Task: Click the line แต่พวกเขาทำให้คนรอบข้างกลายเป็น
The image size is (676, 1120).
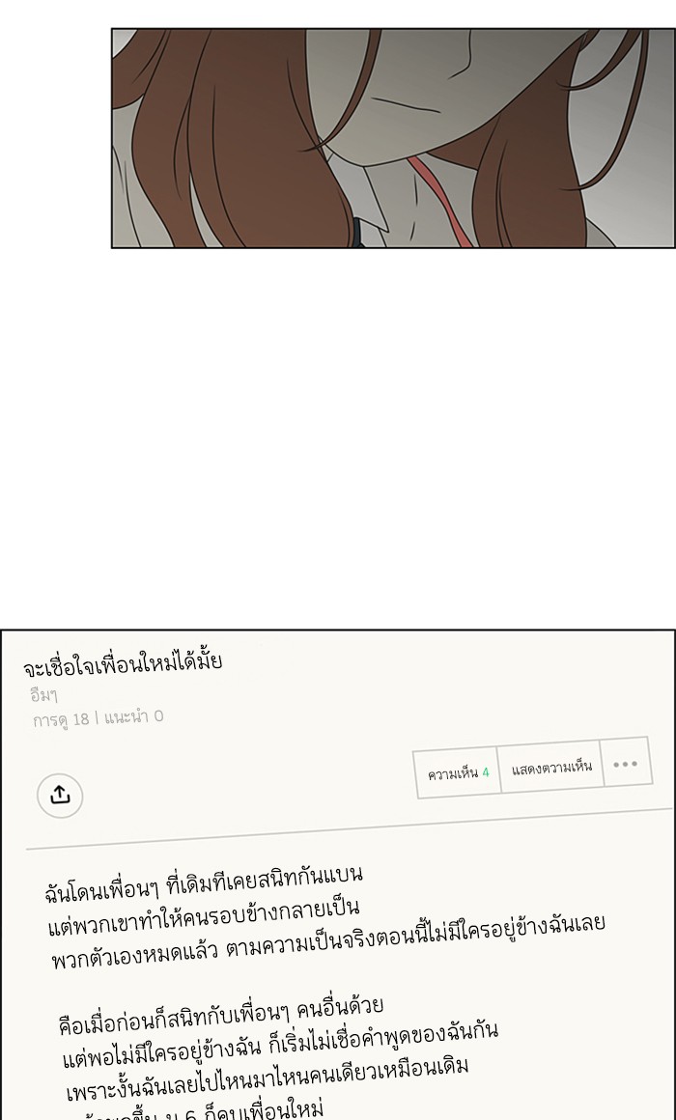Action: click(x=204, y=918)
